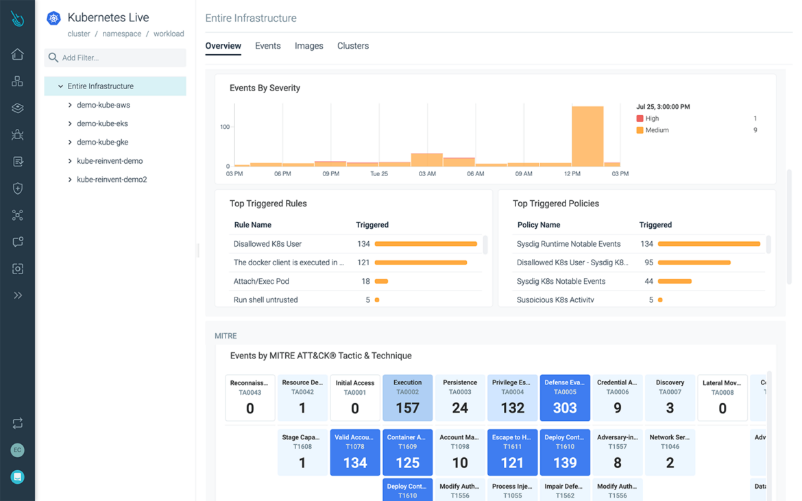Select the Container Administration T1609 technique card
The height and width of the screenshot is (501, 802).
tap(408, 452)
